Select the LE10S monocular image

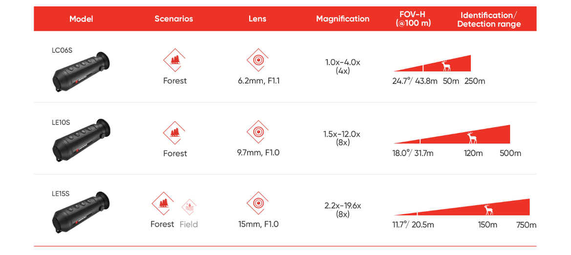click(x=82, y=142)
